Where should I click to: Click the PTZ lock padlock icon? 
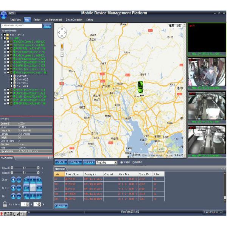(x=5, y=204)
